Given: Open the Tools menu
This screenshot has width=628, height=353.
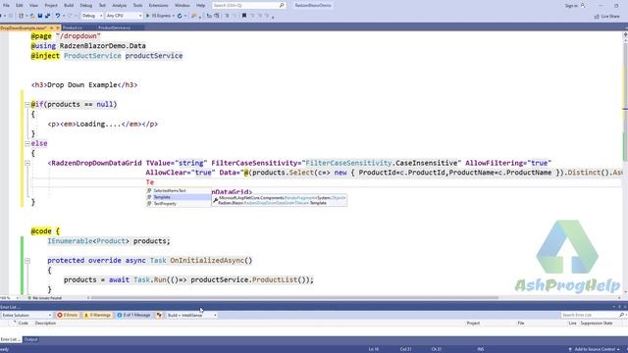Looking at the screenshot, I should coord(137,5).
